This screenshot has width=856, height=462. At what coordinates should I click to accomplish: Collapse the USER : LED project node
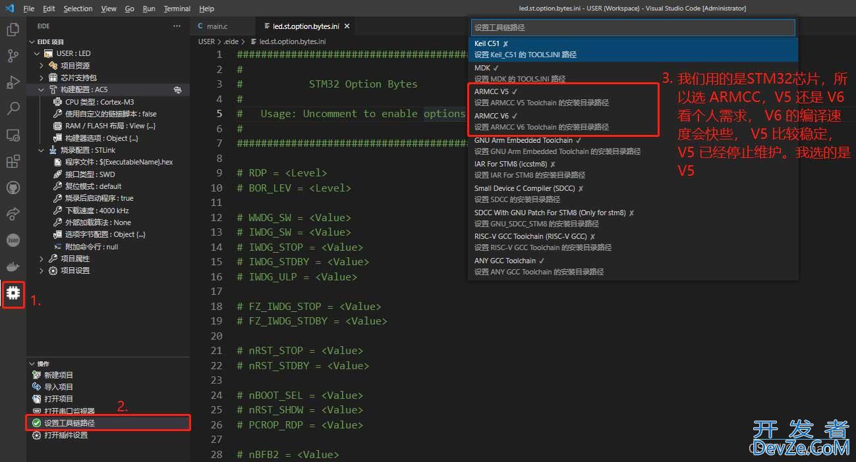click(x=38, y=53)
